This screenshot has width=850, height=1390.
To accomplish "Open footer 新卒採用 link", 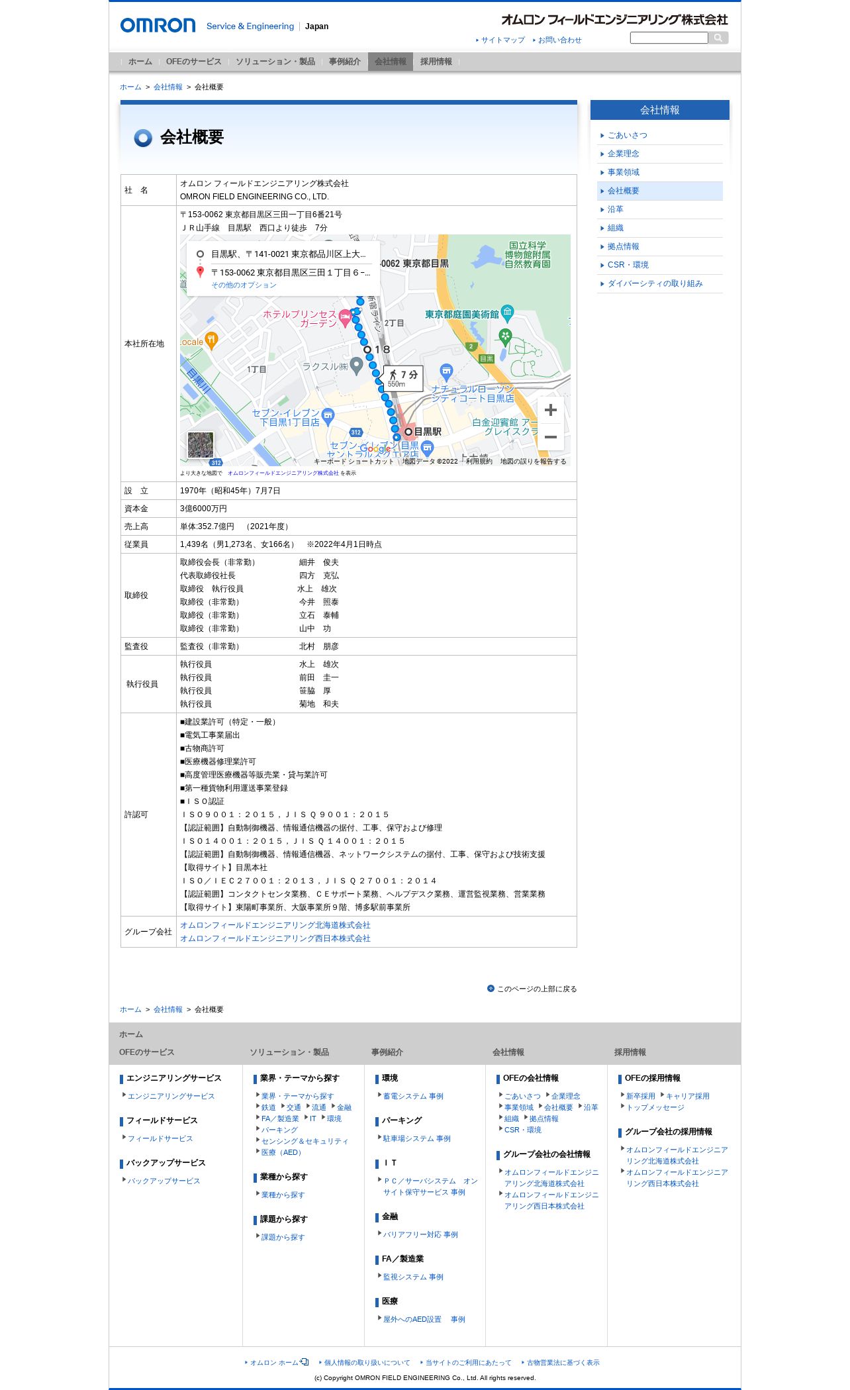I will point(640,1096).
